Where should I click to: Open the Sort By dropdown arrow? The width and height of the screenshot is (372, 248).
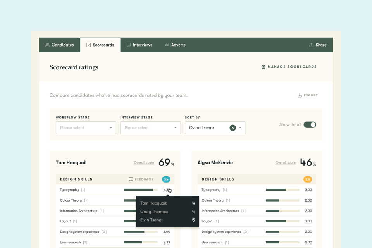point(240,128)
